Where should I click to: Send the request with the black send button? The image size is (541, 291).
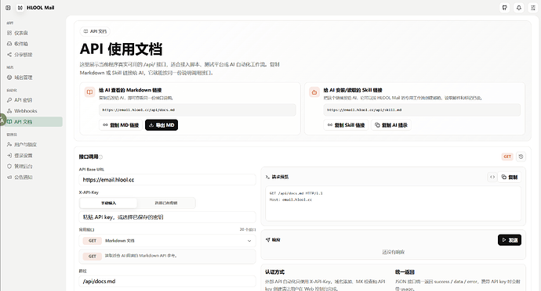coord(510,240)
